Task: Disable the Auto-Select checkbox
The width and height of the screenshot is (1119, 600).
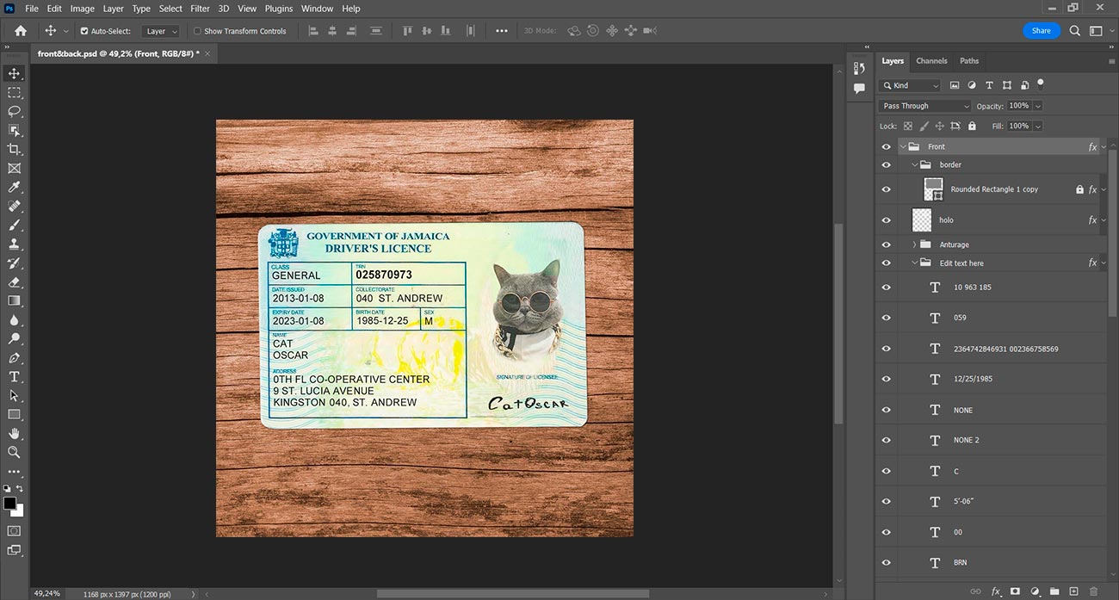Action: (x=84, y=31)
